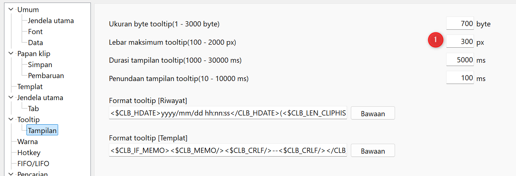Collapse the Jendela utama parent node
Image resolution: width=516 pixels, height=176 pixels.
tap(10, 98)
